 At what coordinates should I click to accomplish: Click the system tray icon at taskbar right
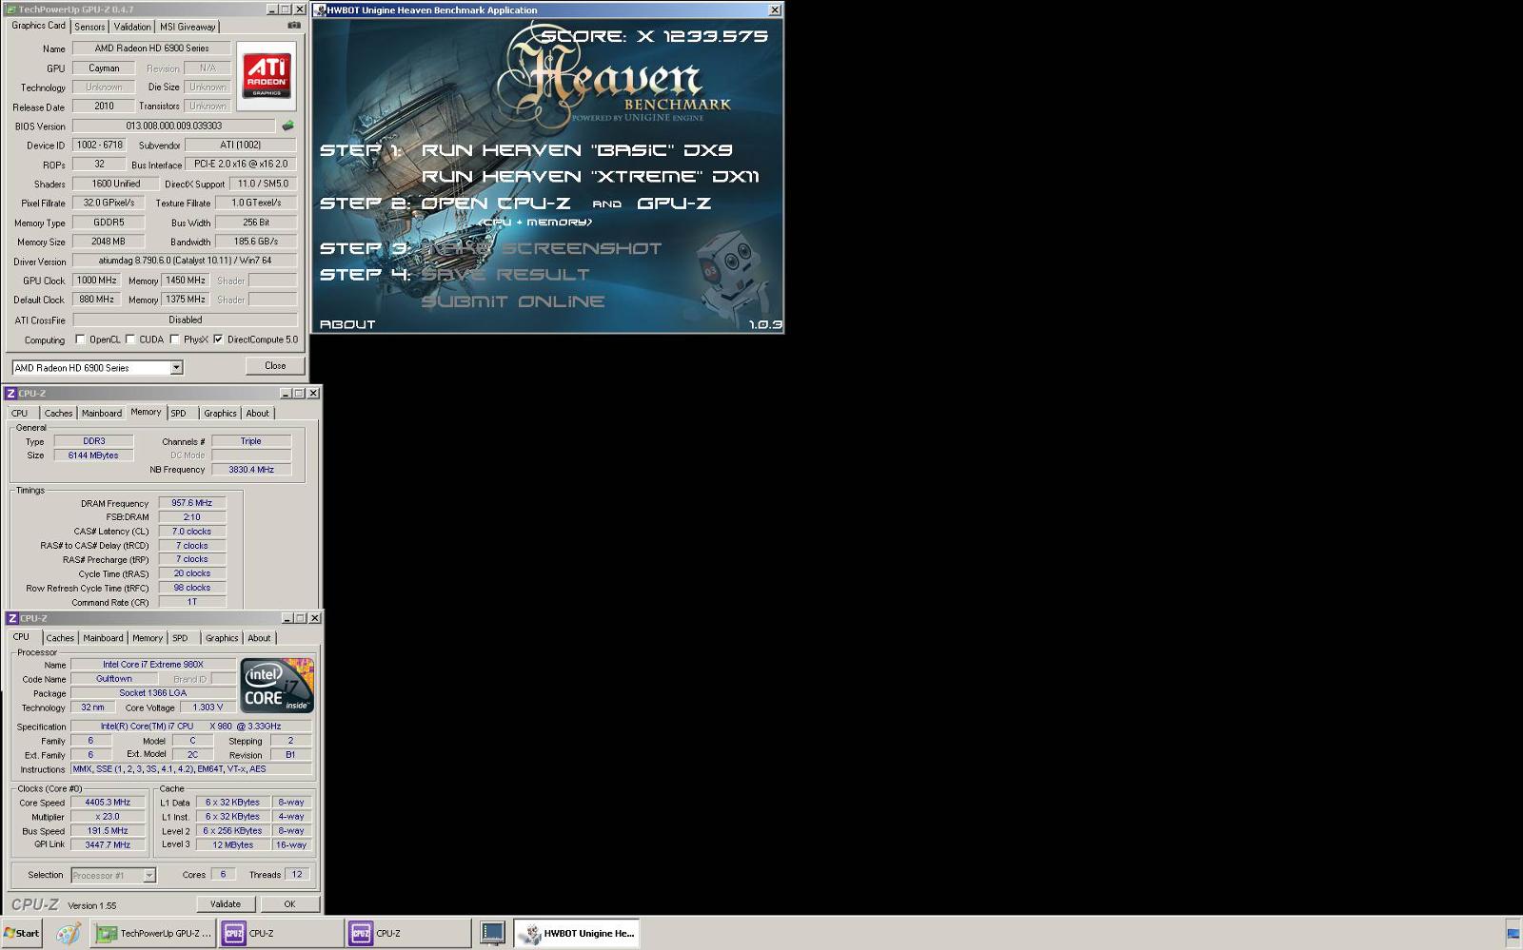(x=1513, y=934)
